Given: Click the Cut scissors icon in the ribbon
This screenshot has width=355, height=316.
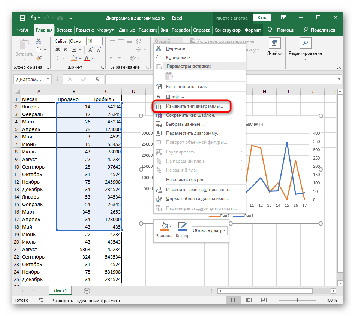Looking at the screenshot, I should coord(39,41).
